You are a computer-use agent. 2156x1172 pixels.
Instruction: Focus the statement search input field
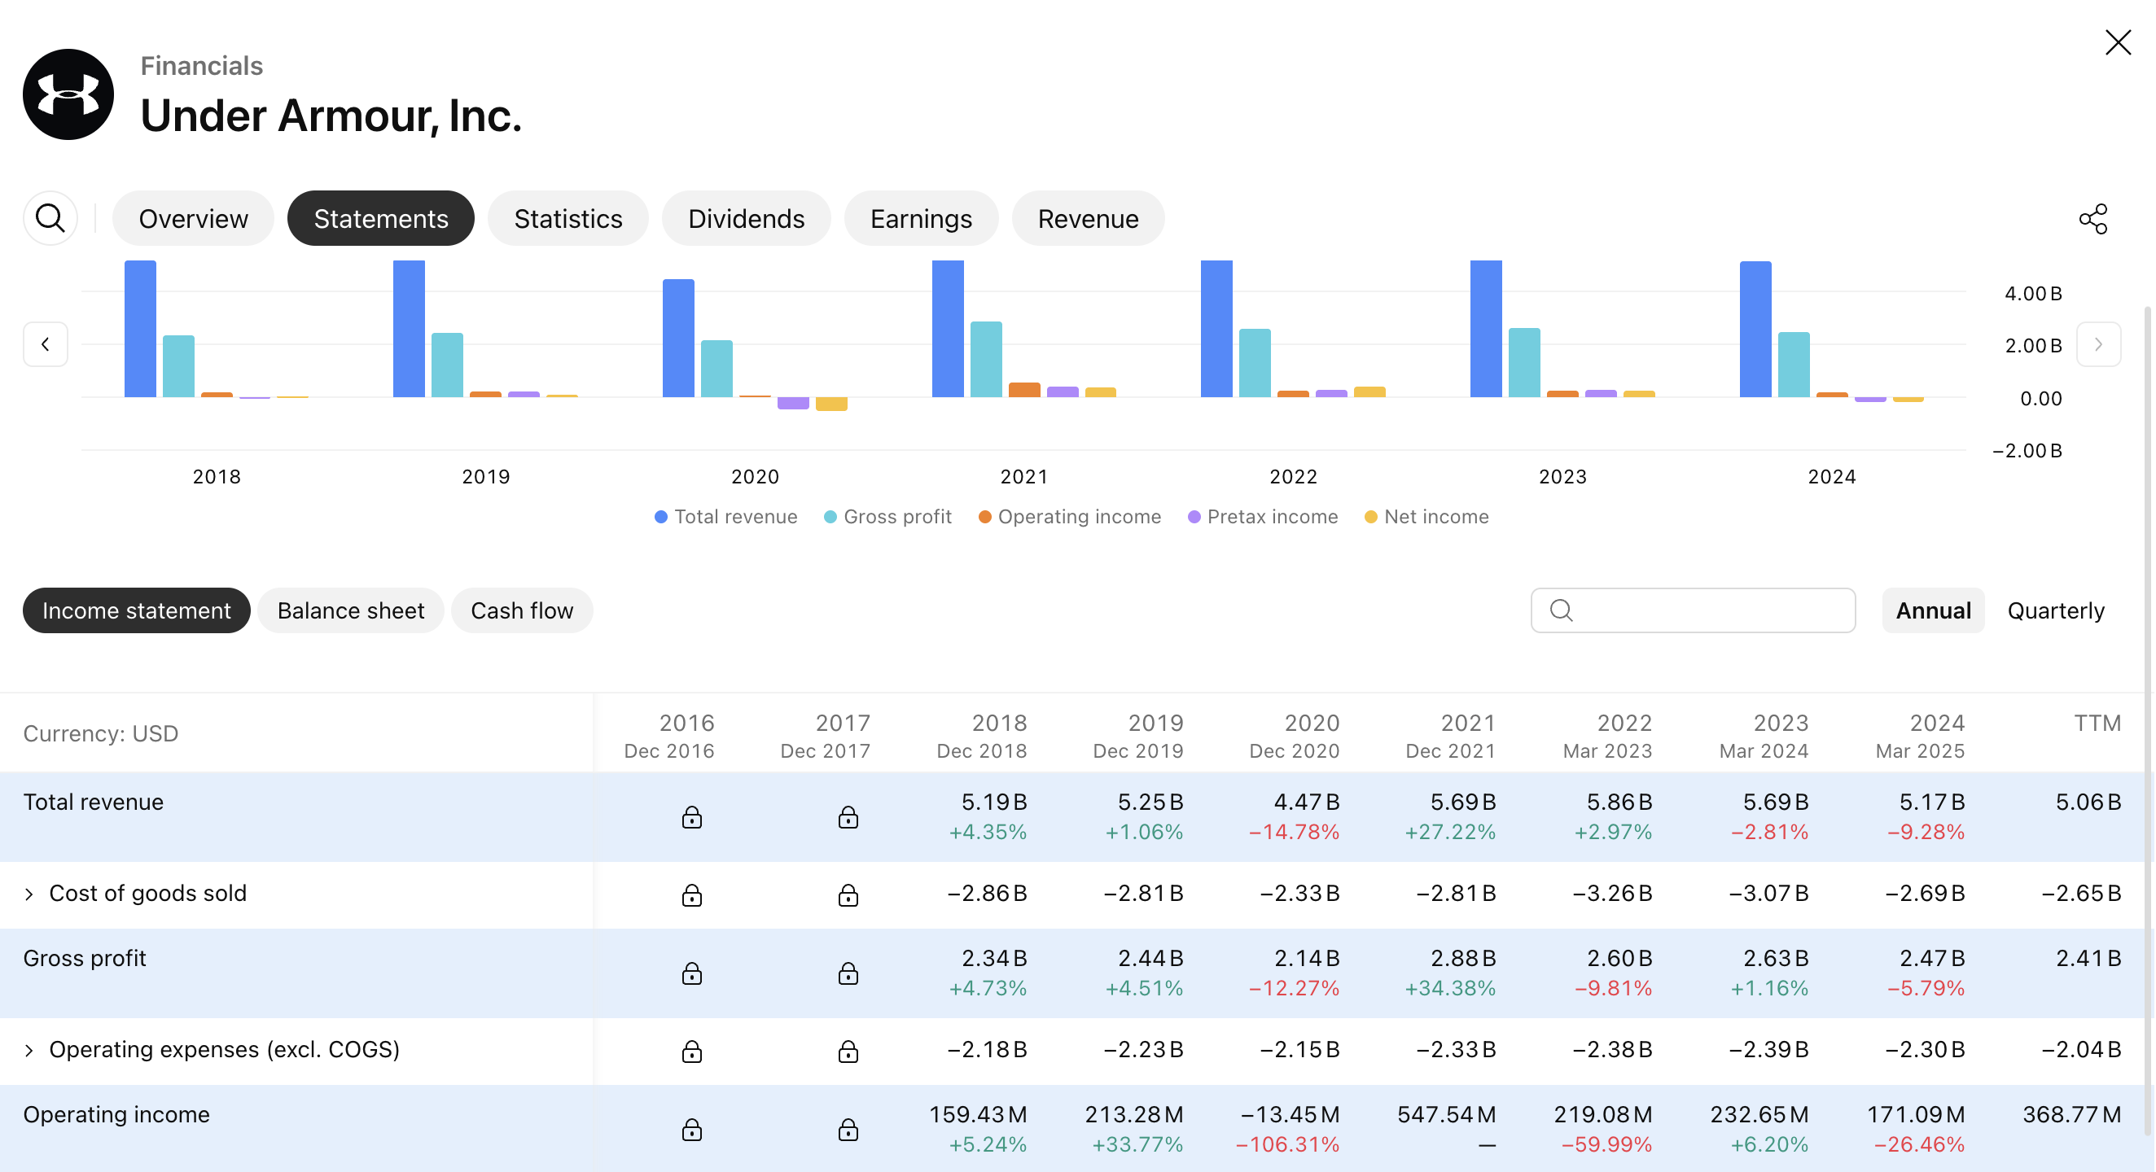[x=1694, y=610]
